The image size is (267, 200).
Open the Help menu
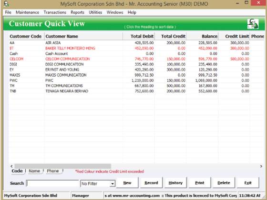pos(132,12)
